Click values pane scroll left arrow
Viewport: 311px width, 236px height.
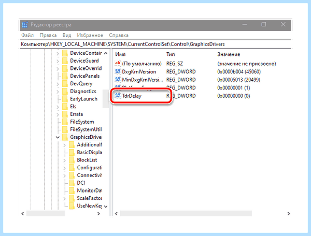point(116,214)
